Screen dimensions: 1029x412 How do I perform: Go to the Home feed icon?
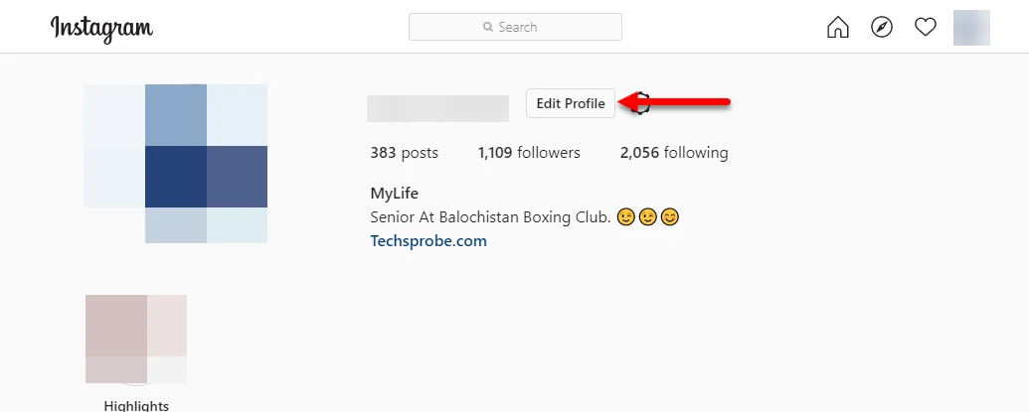[838, 27]
